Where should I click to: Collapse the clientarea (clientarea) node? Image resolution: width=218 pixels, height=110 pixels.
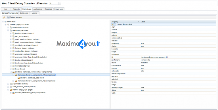click(8, 30)
